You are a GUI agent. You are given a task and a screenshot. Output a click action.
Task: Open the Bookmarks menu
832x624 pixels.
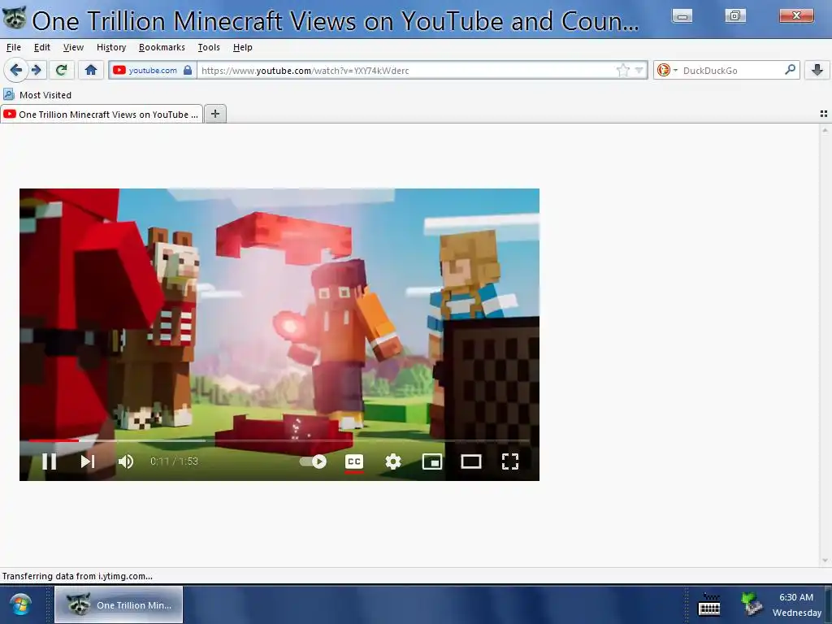(x=162, y=47)
